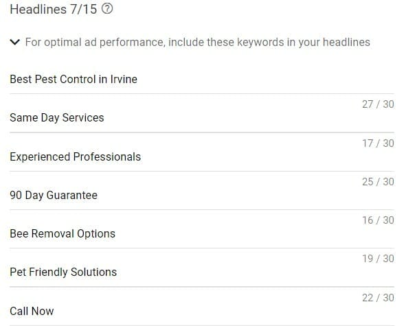417x326 pixels.
Task: Edit the 'Bee Removal Options' headline
Action: pyautogui.click(x=202, y=234)
